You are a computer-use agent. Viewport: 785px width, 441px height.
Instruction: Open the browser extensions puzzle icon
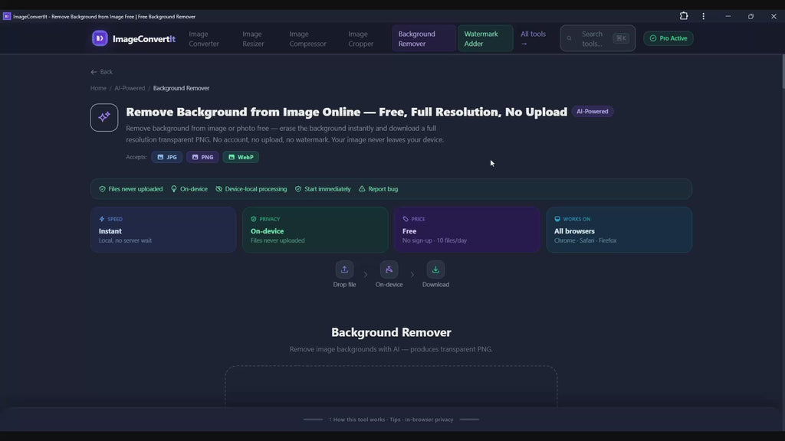684,16
